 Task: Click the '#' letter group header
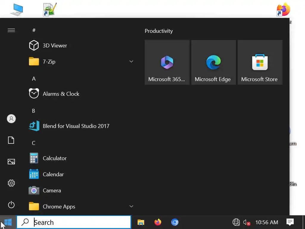click(x=34, y=30)
